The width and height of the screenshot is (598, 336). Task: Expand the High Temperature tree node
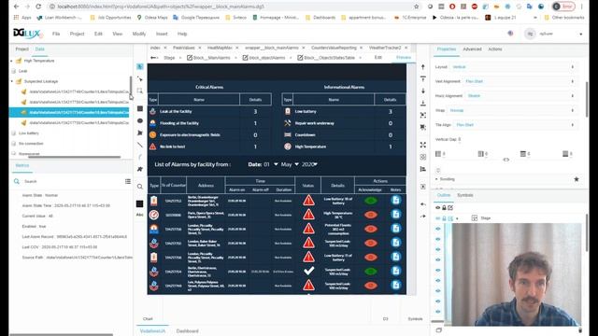coord(12,61)
